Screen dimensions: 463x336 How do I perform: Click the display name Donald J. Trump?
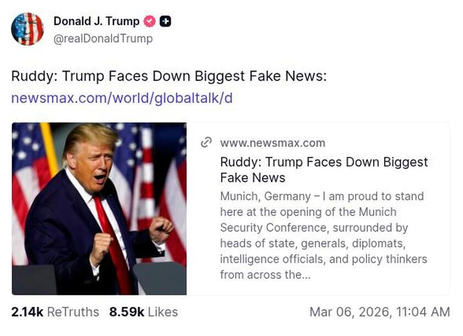click(x=95, y=21)
